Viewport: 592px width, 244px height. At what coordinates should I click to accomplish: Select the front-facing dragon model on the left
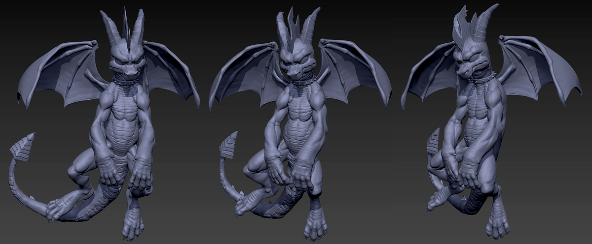click(105, 124)
